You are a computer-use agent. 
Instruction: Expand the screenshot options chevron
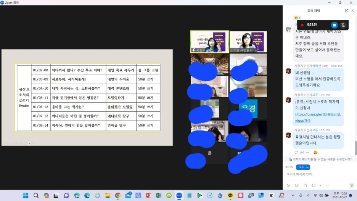[x=320, y=185]
